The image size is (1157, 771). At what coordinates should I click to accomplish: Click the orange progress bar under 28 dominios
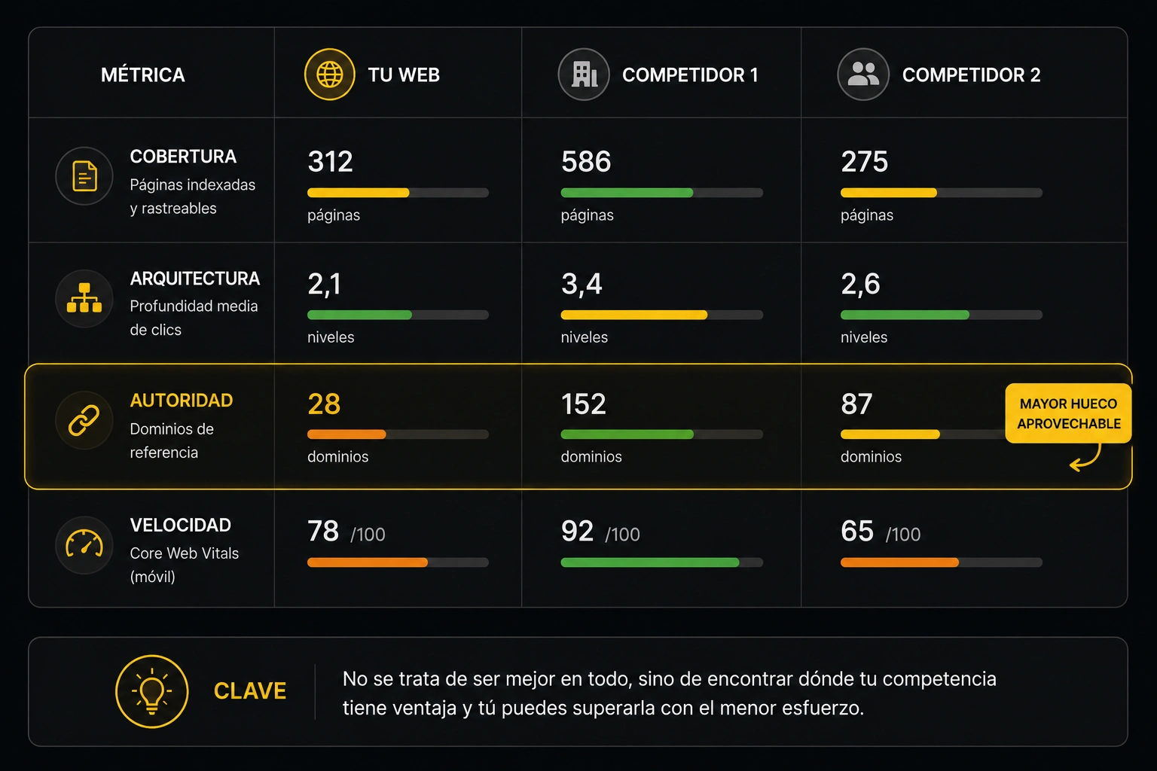point(346,434)
